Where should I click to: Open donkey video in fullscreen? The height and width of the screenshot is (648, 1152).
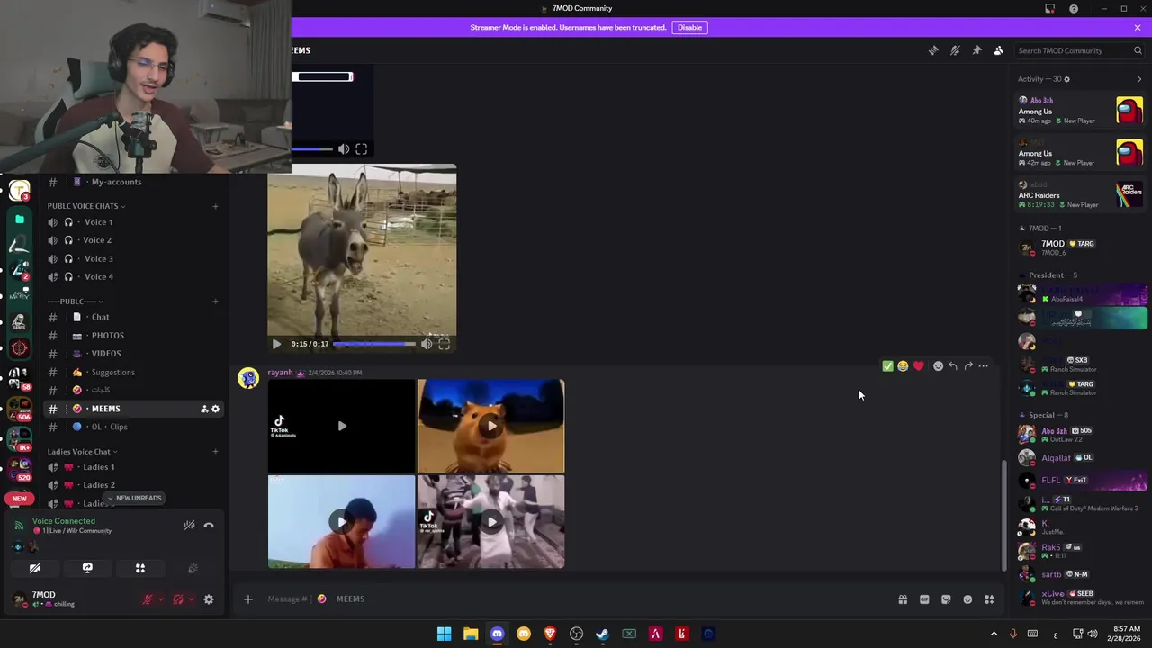tap(444, 344)
